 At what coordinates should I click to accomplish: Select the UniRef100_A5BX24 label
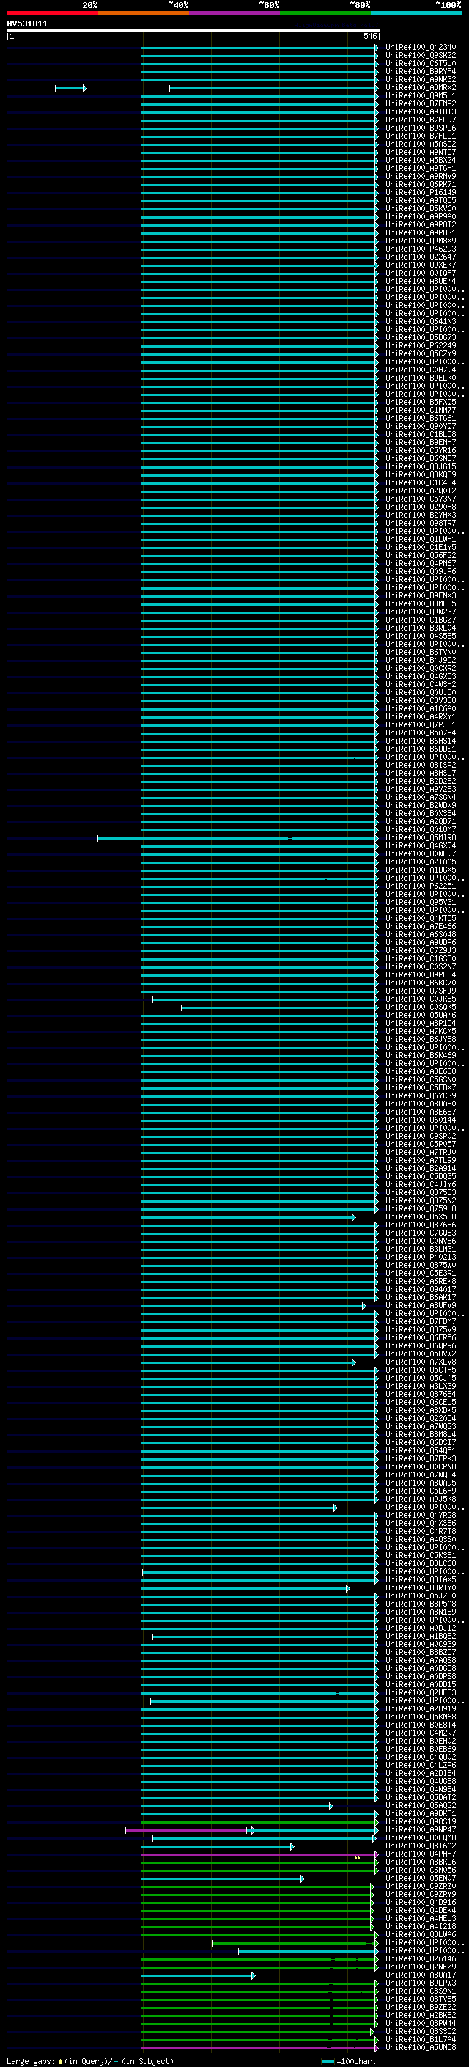coord(421,160)
